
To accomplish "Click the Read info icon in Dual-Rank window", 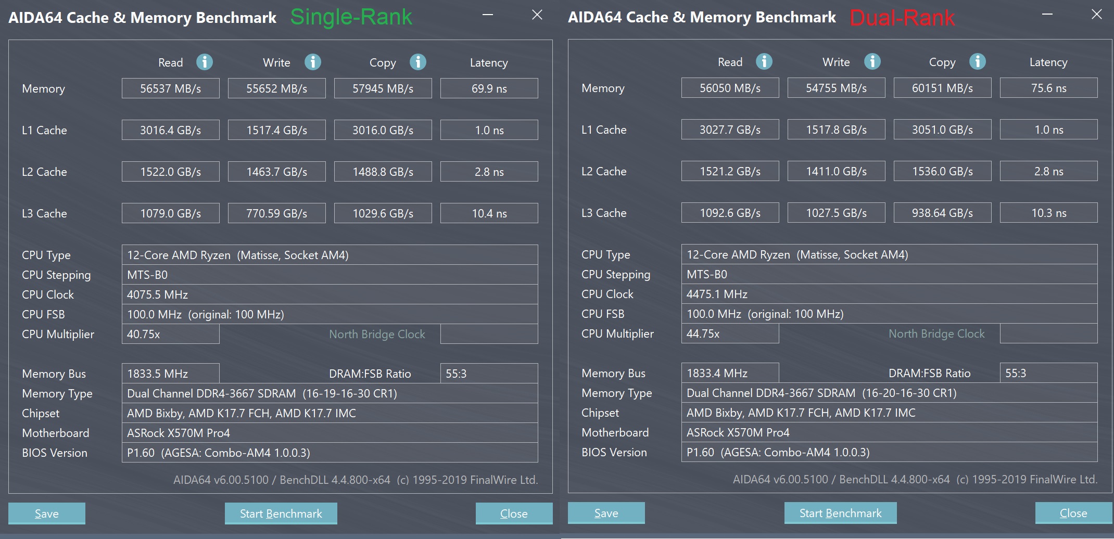I will click(764, 61).
